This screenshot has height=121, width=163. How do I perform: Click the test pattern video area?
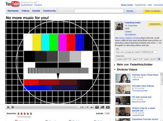tap(58, 62)
